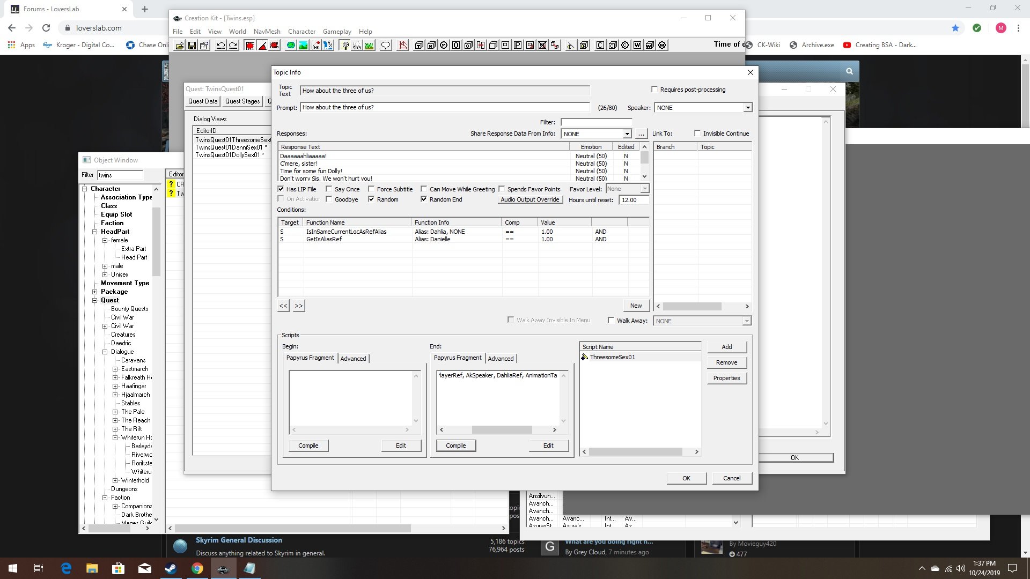Open the Walk Away NONE dropdown
This screenshot has height=579, width=1030.
(746, 321)
